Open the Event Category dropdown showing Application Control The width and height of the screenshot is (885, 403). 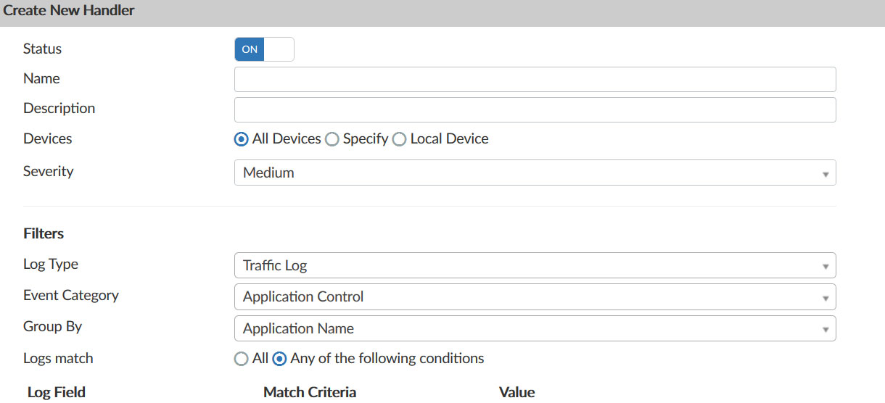pyautogui.click(x=535, y=297)
